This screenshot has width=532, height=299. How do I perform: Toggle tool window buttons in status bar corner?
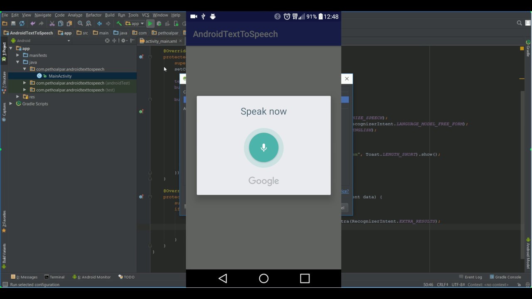(5, 285)
